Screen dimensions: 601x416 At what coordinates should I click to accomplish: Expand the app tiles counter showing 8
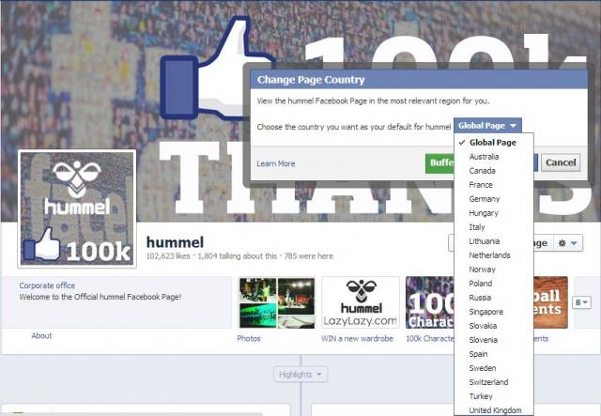tap(581, 302)
